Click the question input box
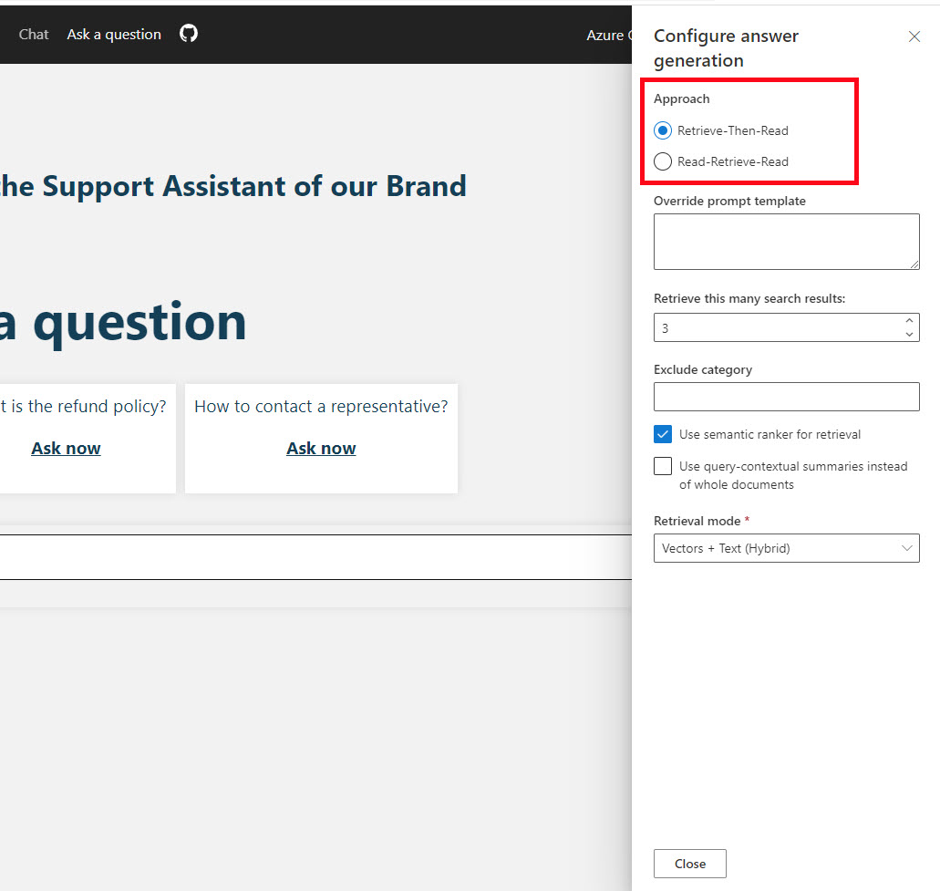 pyautogui.click(x=316, y=557)
